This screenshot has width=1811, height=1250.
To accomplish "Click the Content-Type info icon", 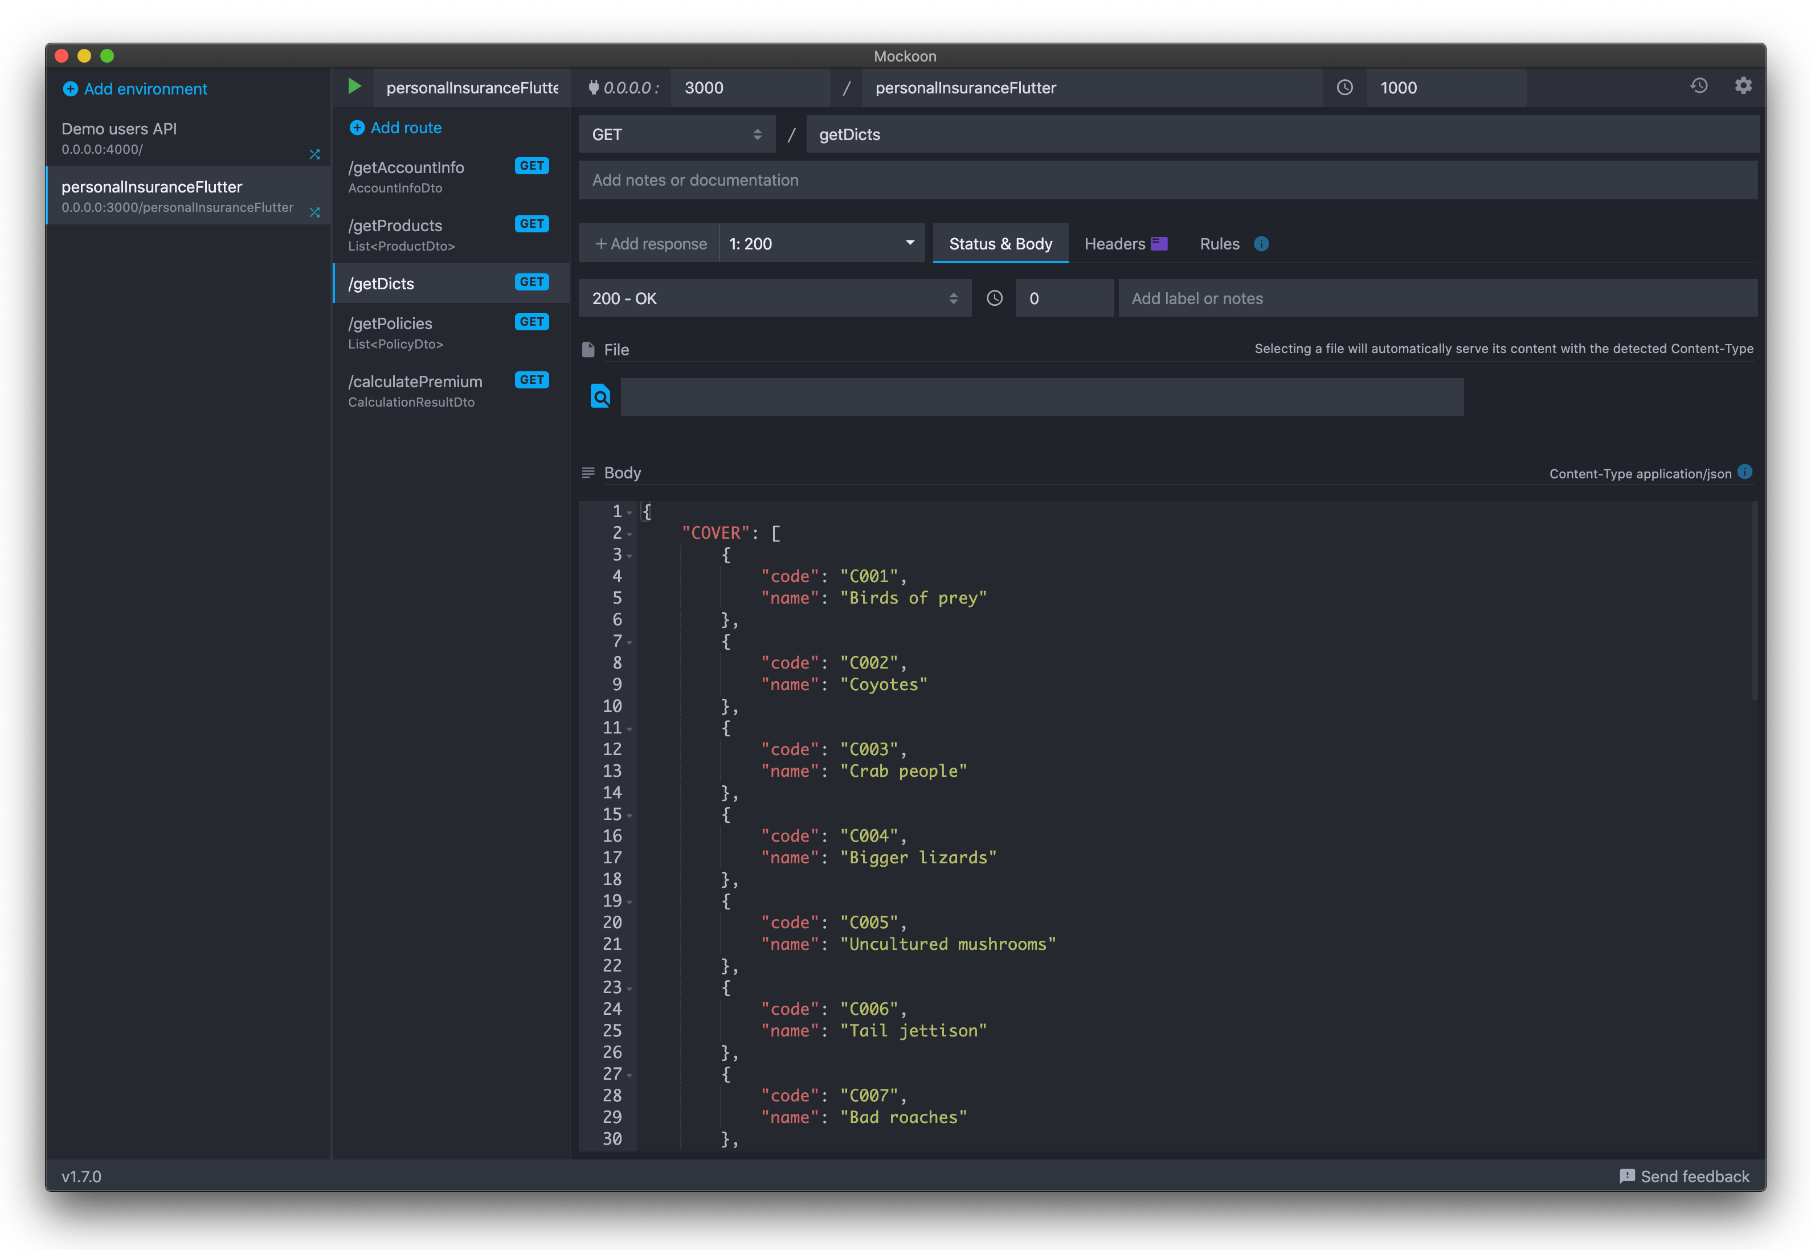I will [x=1744, y=472].
